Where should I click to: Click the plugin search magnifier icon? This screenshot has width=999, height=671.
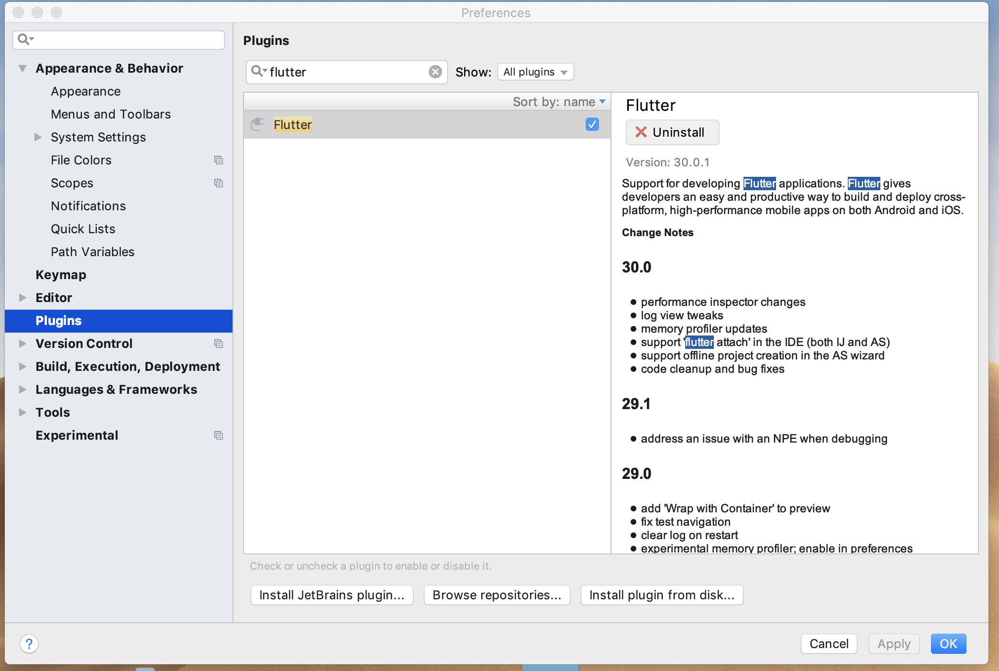click(258, 72)
